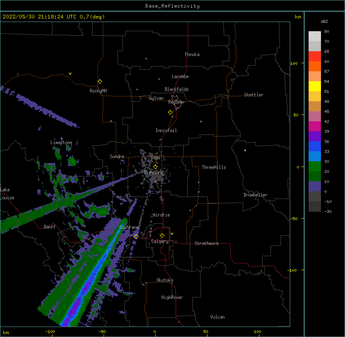
Task: Click the dBZ legend heading
Action: click(x=324, y=22)
